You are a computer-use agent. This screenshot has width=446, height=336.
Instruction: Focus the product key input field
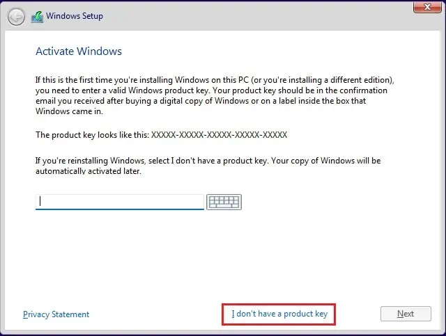click(x=120, y=202)
